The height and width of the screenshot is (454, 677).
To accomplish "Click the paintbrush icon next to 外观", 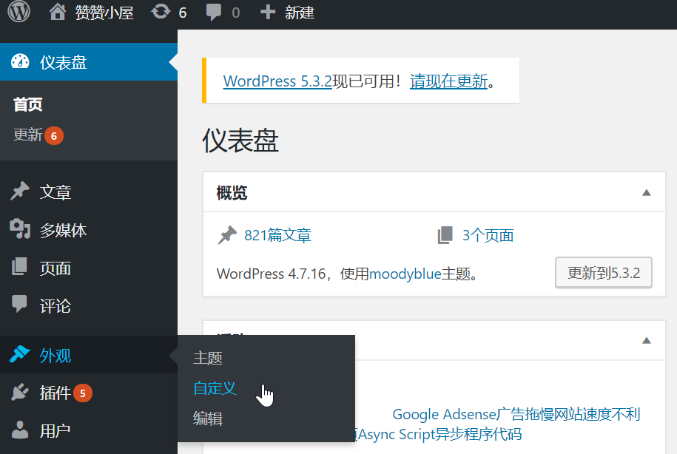I will tap(20, 355).
